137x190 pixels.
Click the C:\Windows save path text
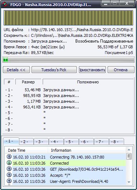pos(82,35)
